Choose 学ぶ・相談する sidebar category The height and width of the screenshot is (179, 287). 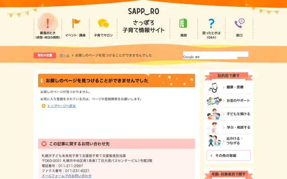pos(229,128)
